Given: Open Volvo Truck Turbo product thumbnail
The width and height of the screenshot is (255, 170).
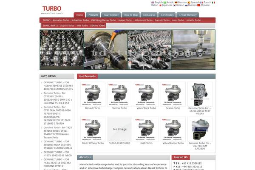Looking at the screenshot, I should pyautogui.click(x=146, y=94).
